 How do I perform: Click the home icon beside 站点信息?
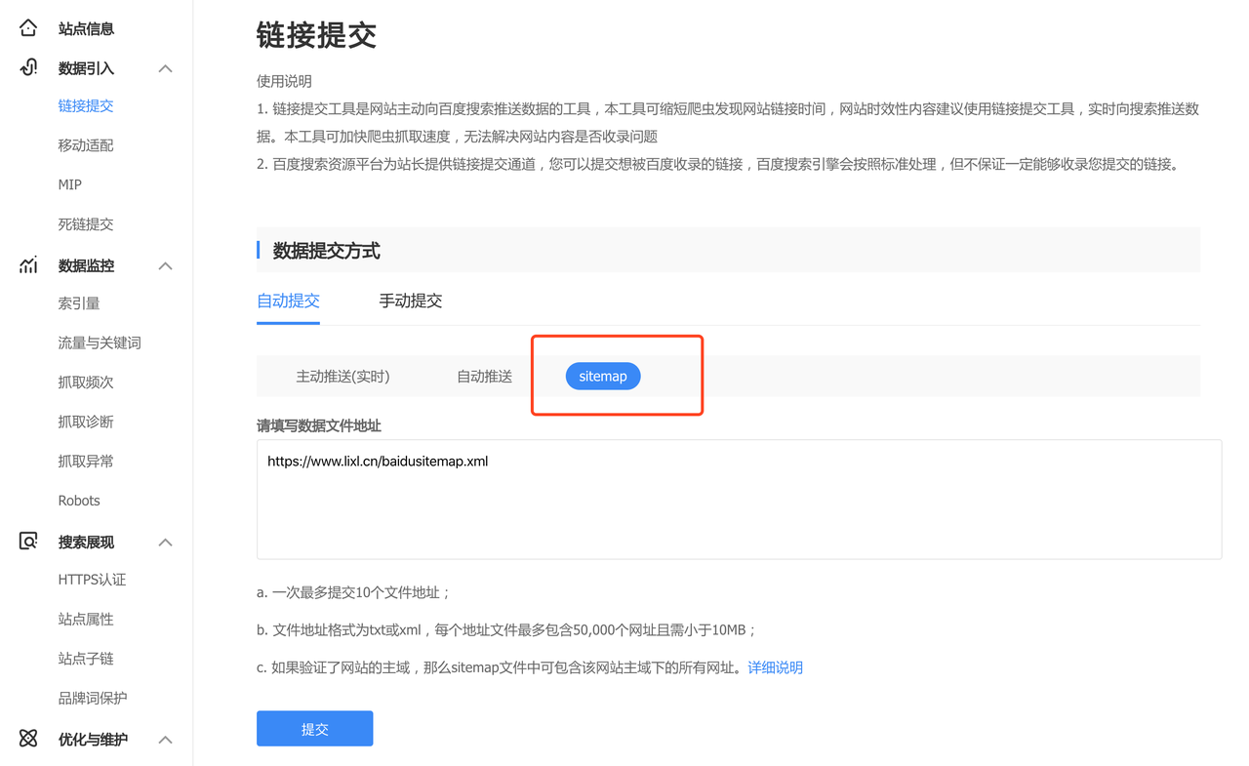click(28, 28)
